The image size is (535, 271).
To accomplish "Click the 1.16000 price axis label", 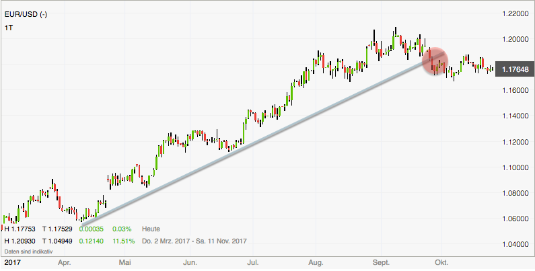I will (x=515, y=90).
